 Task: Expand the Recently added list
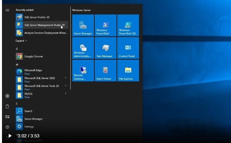click(21, 41)
